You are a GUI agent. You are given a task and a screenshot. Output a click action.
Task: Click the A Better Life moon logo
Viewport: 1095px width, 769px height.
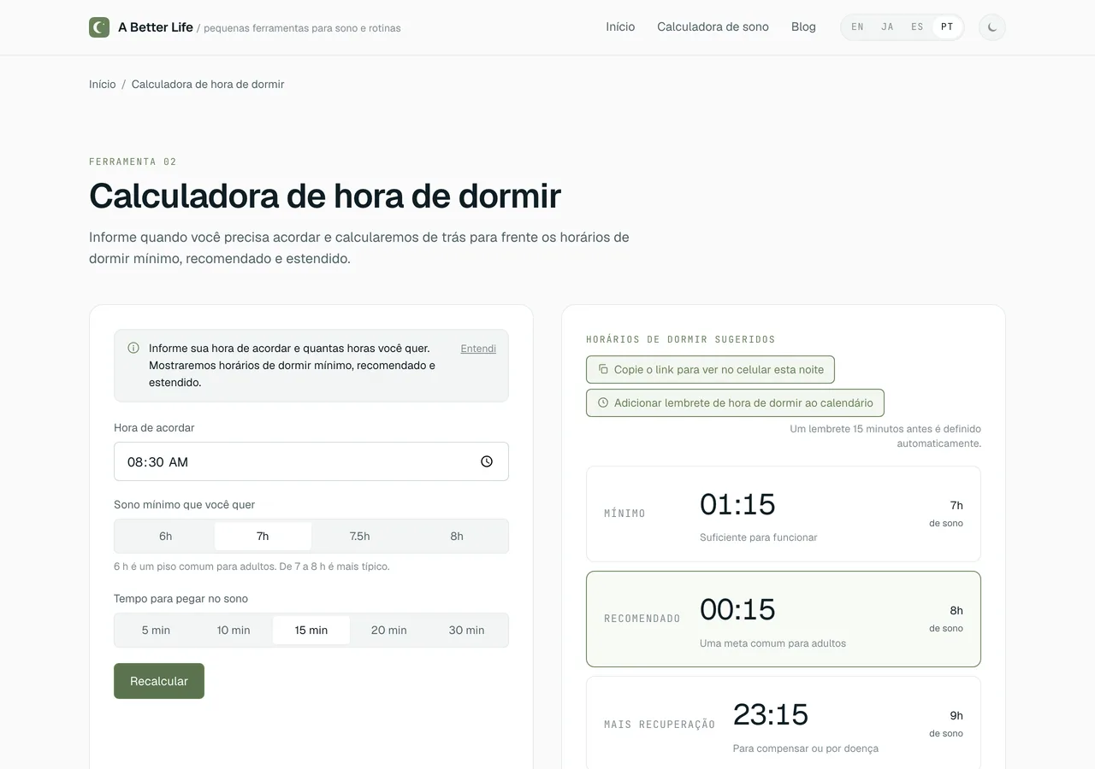[99, 27]
